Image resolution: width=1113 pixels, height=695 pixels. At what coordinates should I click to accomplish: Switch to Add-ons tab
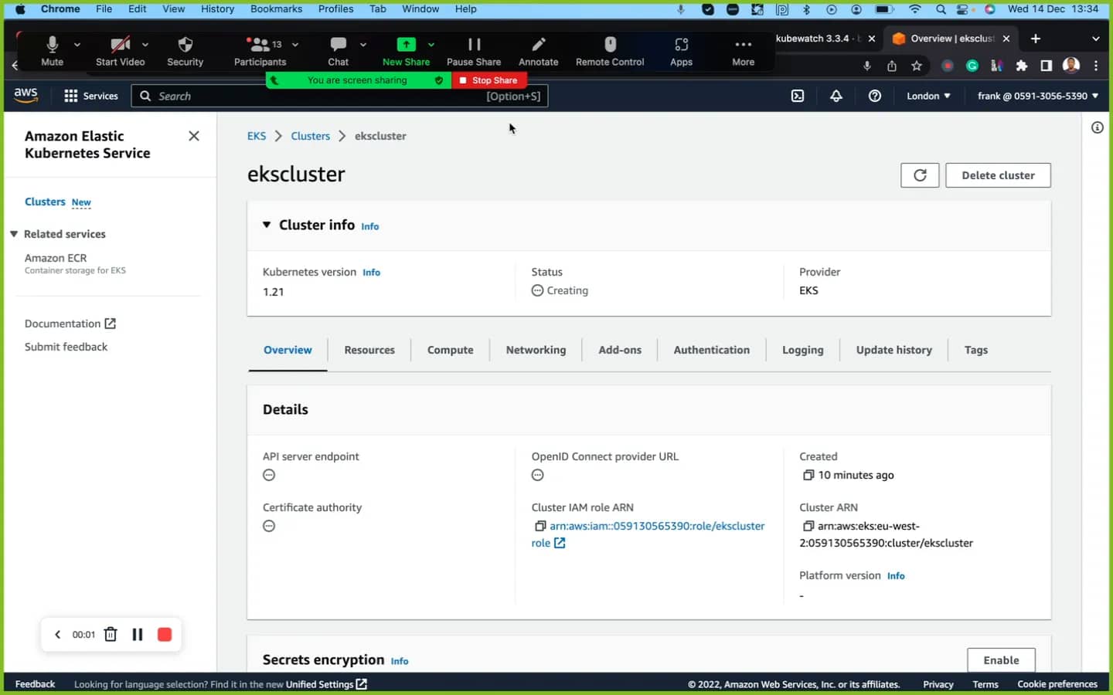tap(620, 350)
